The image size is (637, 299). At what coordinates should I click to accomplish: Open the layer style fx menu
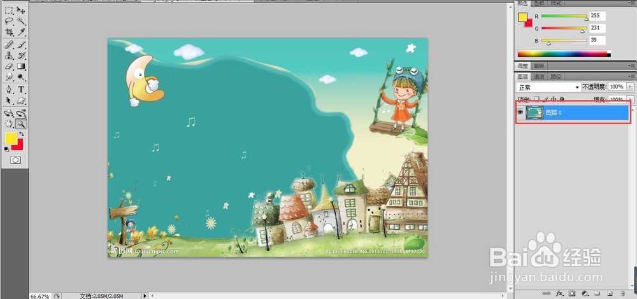coord(559,293)
